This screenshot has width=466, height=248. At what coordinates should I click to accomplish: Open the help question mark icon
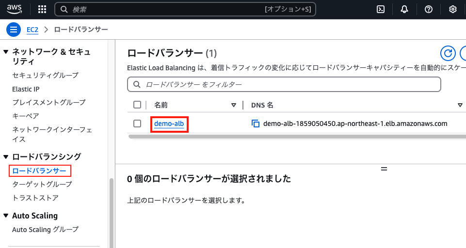click(429, 9)
